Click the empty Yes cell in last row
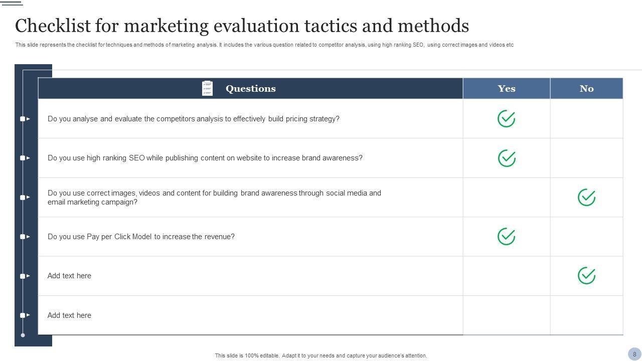642x361 pixels. point(506,315)
